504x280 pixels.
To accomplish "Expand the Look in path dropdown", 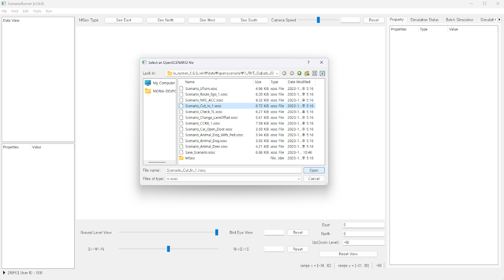I will pyautogui.click(x=277, y=73).
